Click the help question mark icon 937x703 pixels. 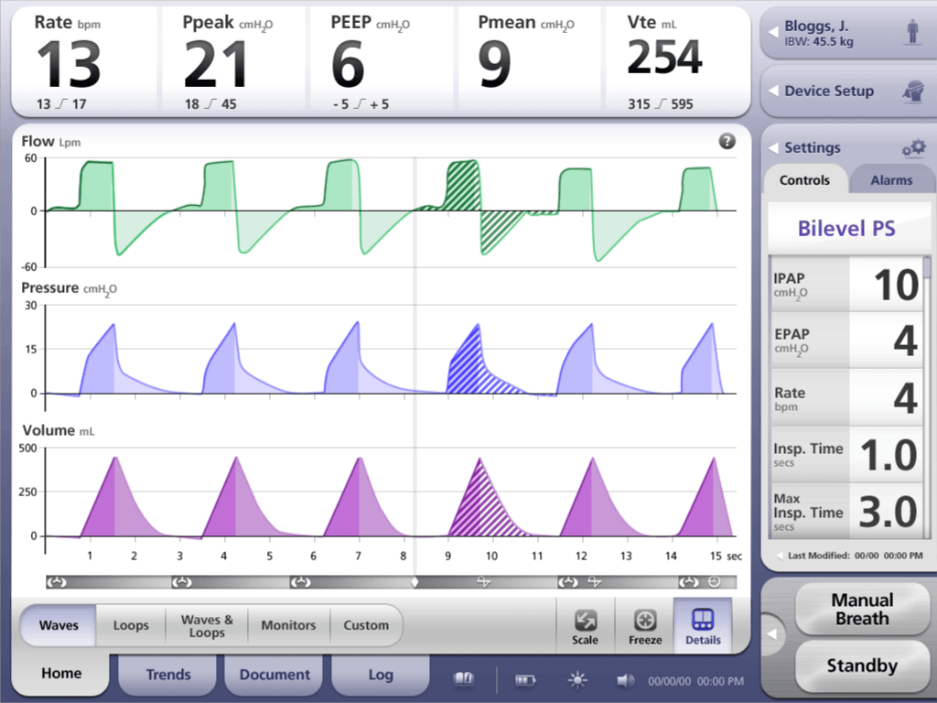(x=727, y=141)
